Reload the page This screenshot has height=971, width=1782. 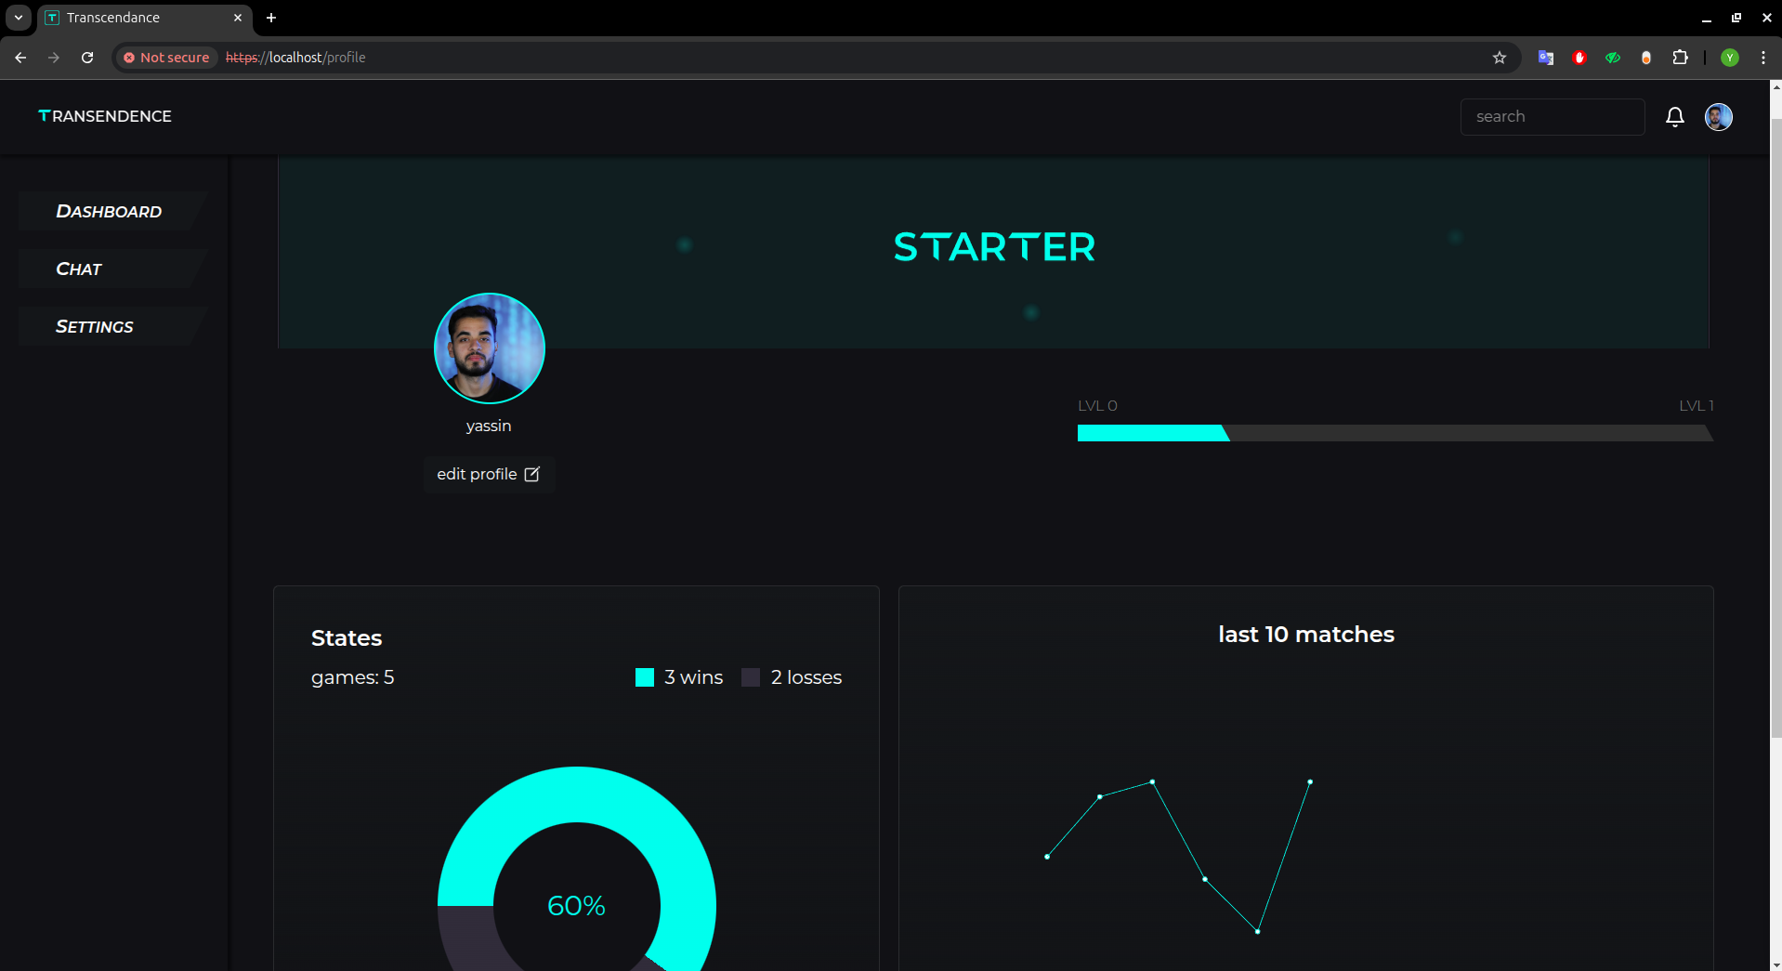click(87, 58)
